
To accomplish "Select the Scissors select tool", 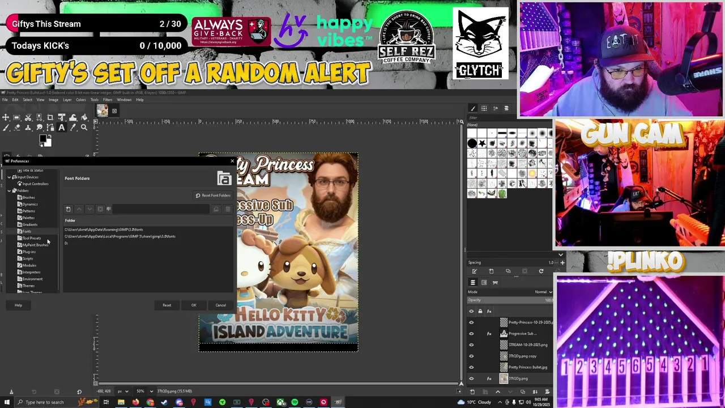I will pos(28,117).
